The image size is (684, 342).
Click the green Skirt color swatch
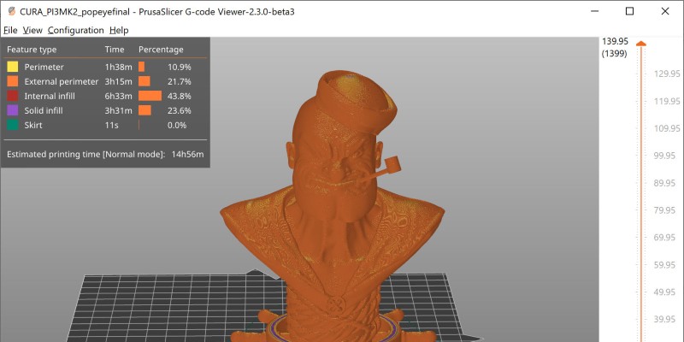pos(13,125)
